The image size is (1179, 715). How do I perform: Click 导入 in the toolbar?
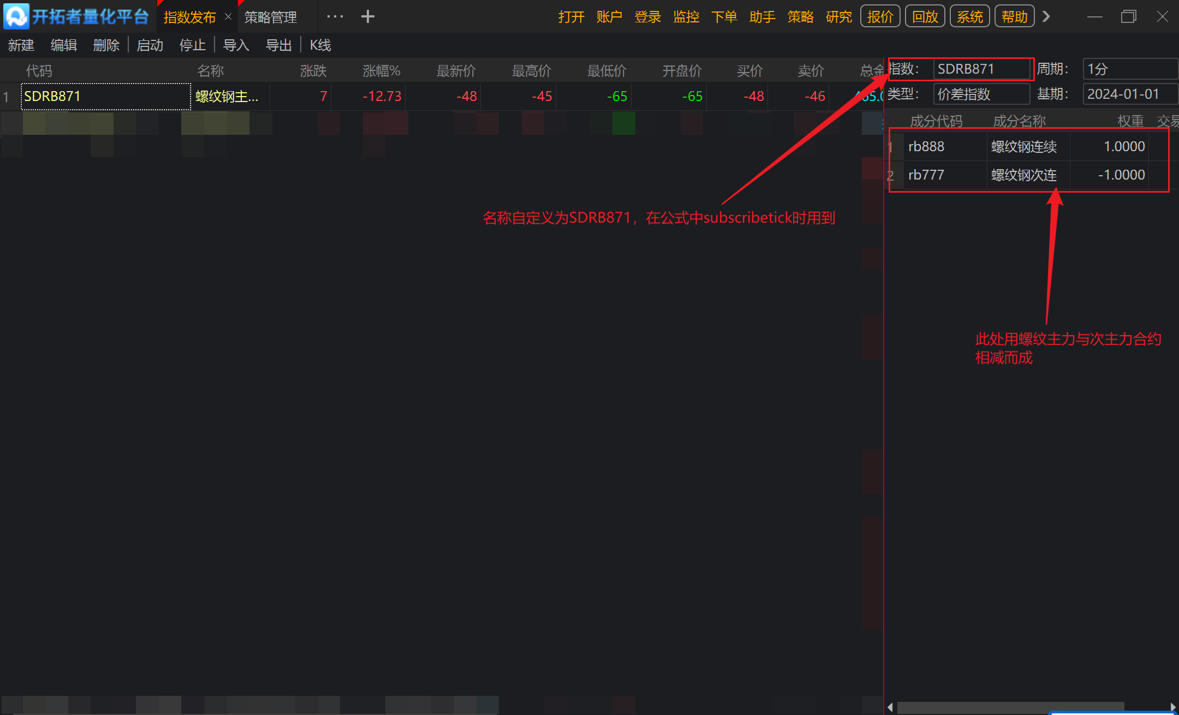point(236,45)
